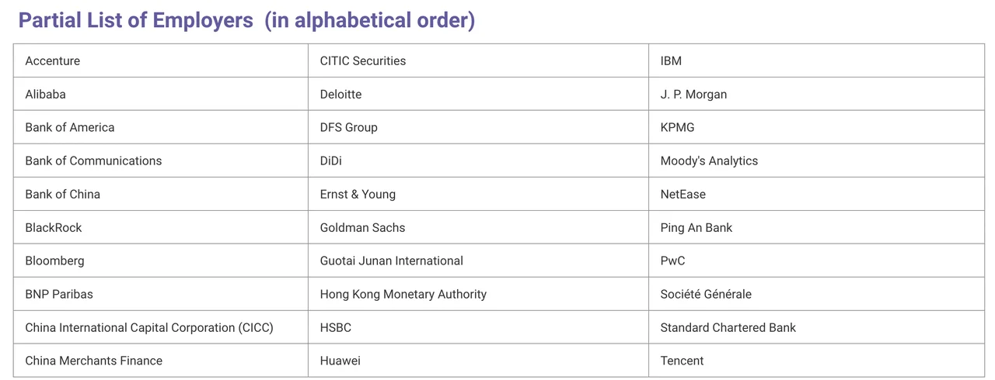Click the Ernst & Young cell

click(x=358, y=195)
